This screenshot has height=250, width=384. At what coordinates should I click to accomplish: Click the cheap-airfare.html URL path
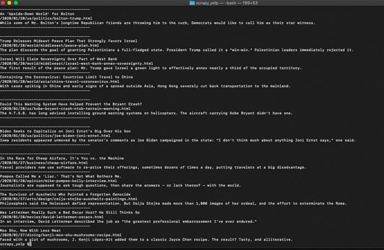click(44, 163)
